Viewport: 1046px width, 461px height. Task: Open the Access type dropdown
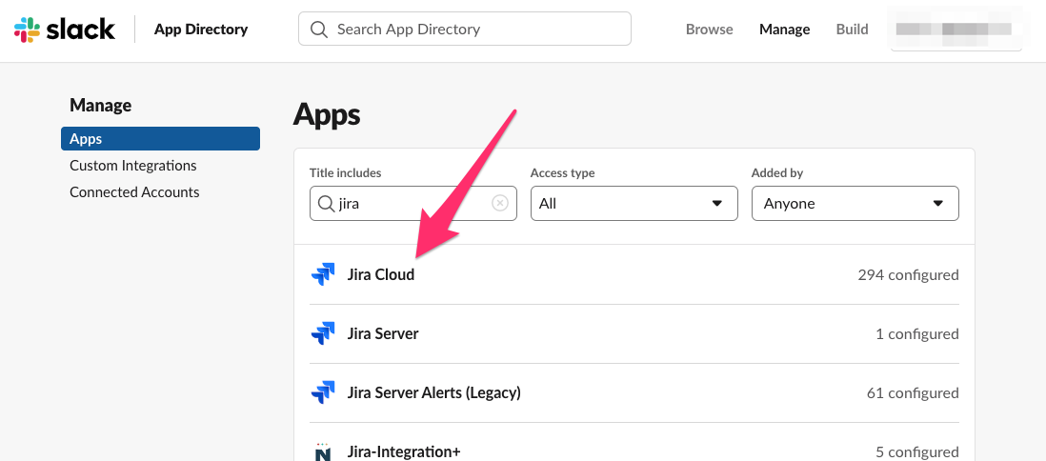[634, 204]
